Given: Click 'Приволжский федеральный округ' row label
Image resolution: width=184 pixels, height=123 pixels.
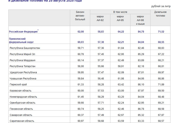Looking at the screenshot, I should point(21,40).
